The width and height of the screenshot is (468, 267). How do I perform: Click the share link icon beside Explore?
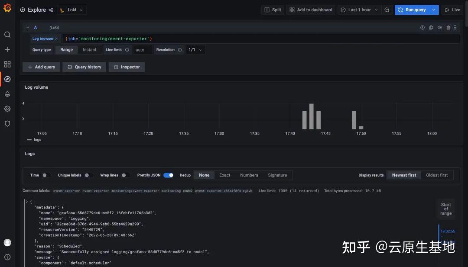pos(51,10)
